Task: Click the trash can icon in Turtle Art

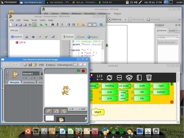Action: point(149,78)
